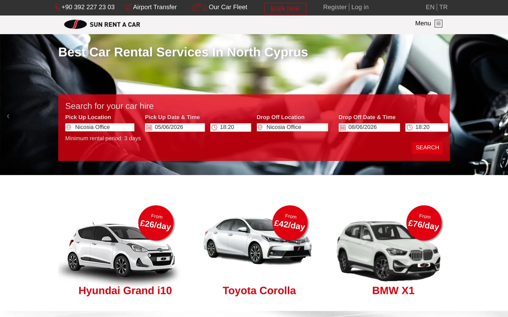Click the Sun Rent A Car logo
Viewport: 508px width, 317px height.
pos(102,24)
